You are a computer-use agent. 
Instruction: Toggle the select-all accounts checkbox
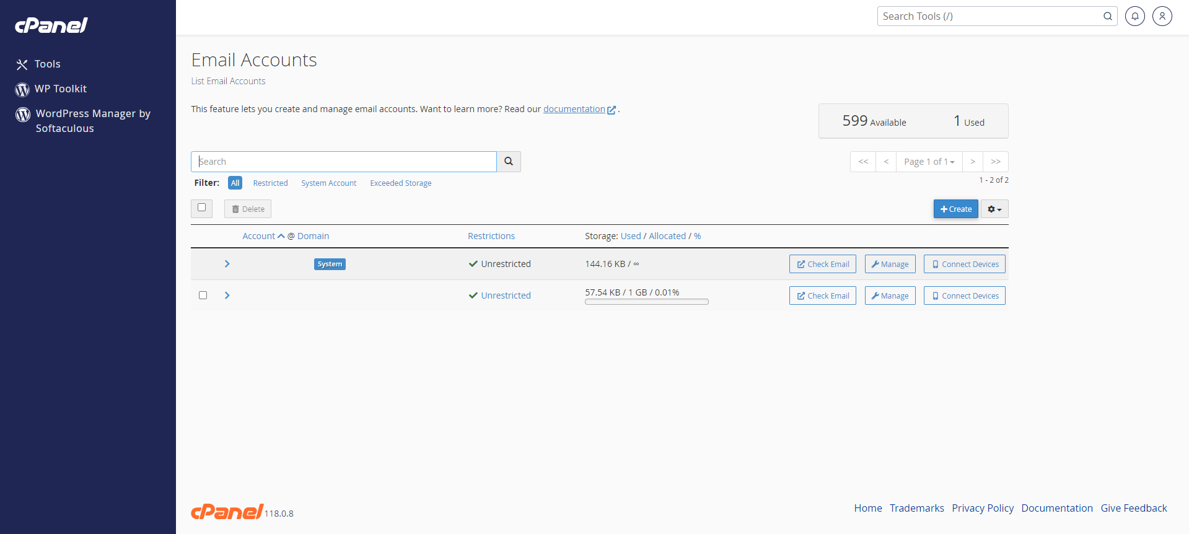pos(201,208)
